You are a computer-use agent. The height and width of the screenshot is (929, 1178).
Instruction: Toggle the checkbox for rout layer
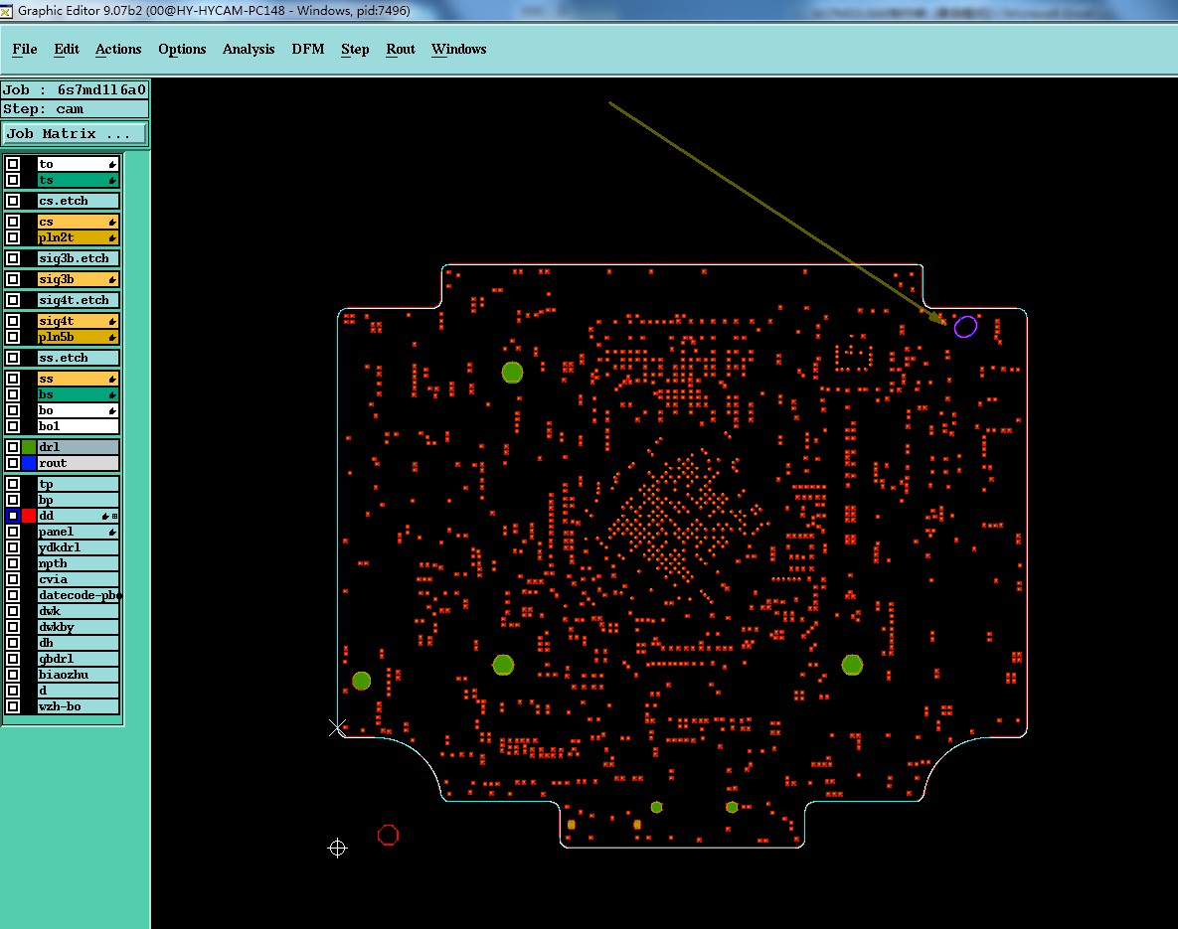click(13, 463)
